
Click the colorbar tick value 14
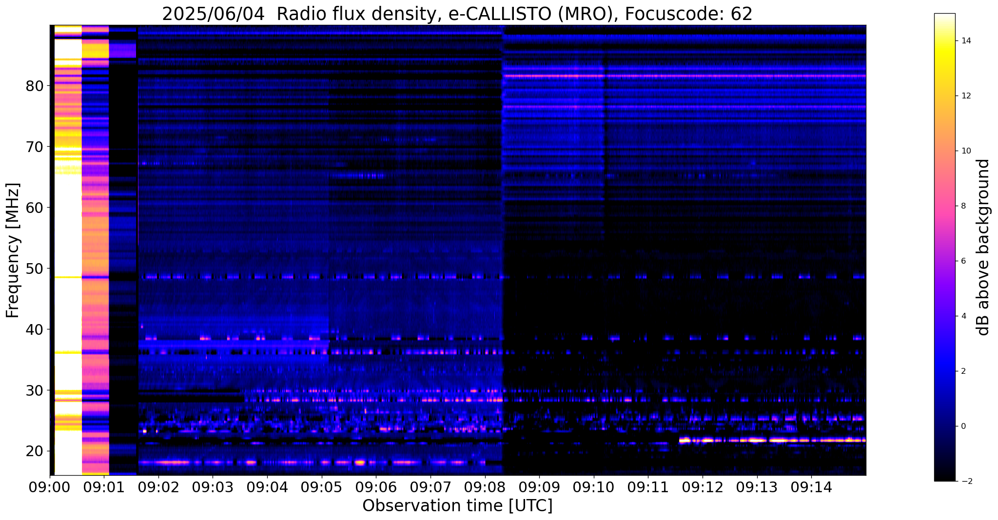point(965,41)
